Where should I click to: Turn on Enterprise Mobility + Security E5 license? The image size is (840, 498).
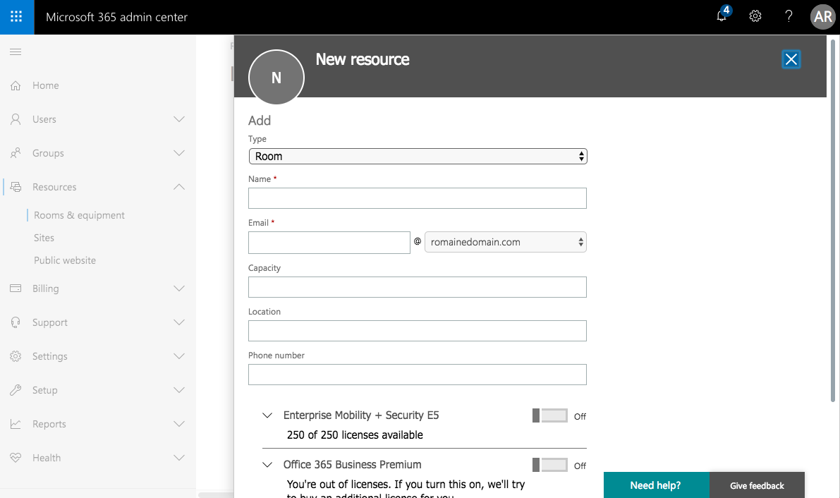coord(550,415)
